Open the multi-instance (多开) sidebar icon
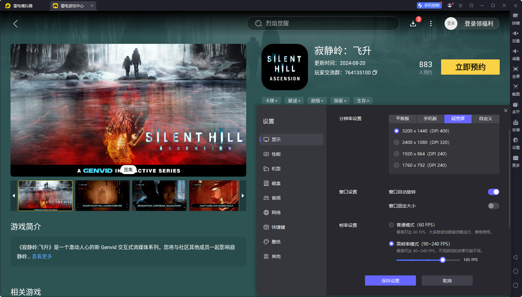The image size is (522, 297). pos(516,105)
